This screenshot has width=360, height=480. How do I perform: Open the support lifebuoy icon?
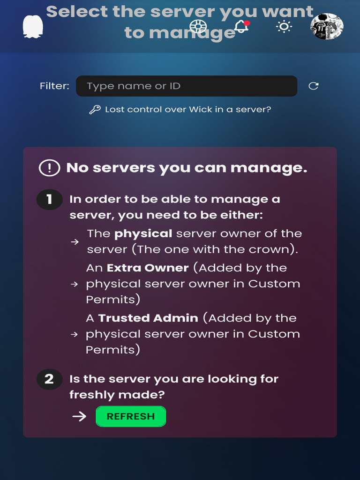[x=198, y=26]
